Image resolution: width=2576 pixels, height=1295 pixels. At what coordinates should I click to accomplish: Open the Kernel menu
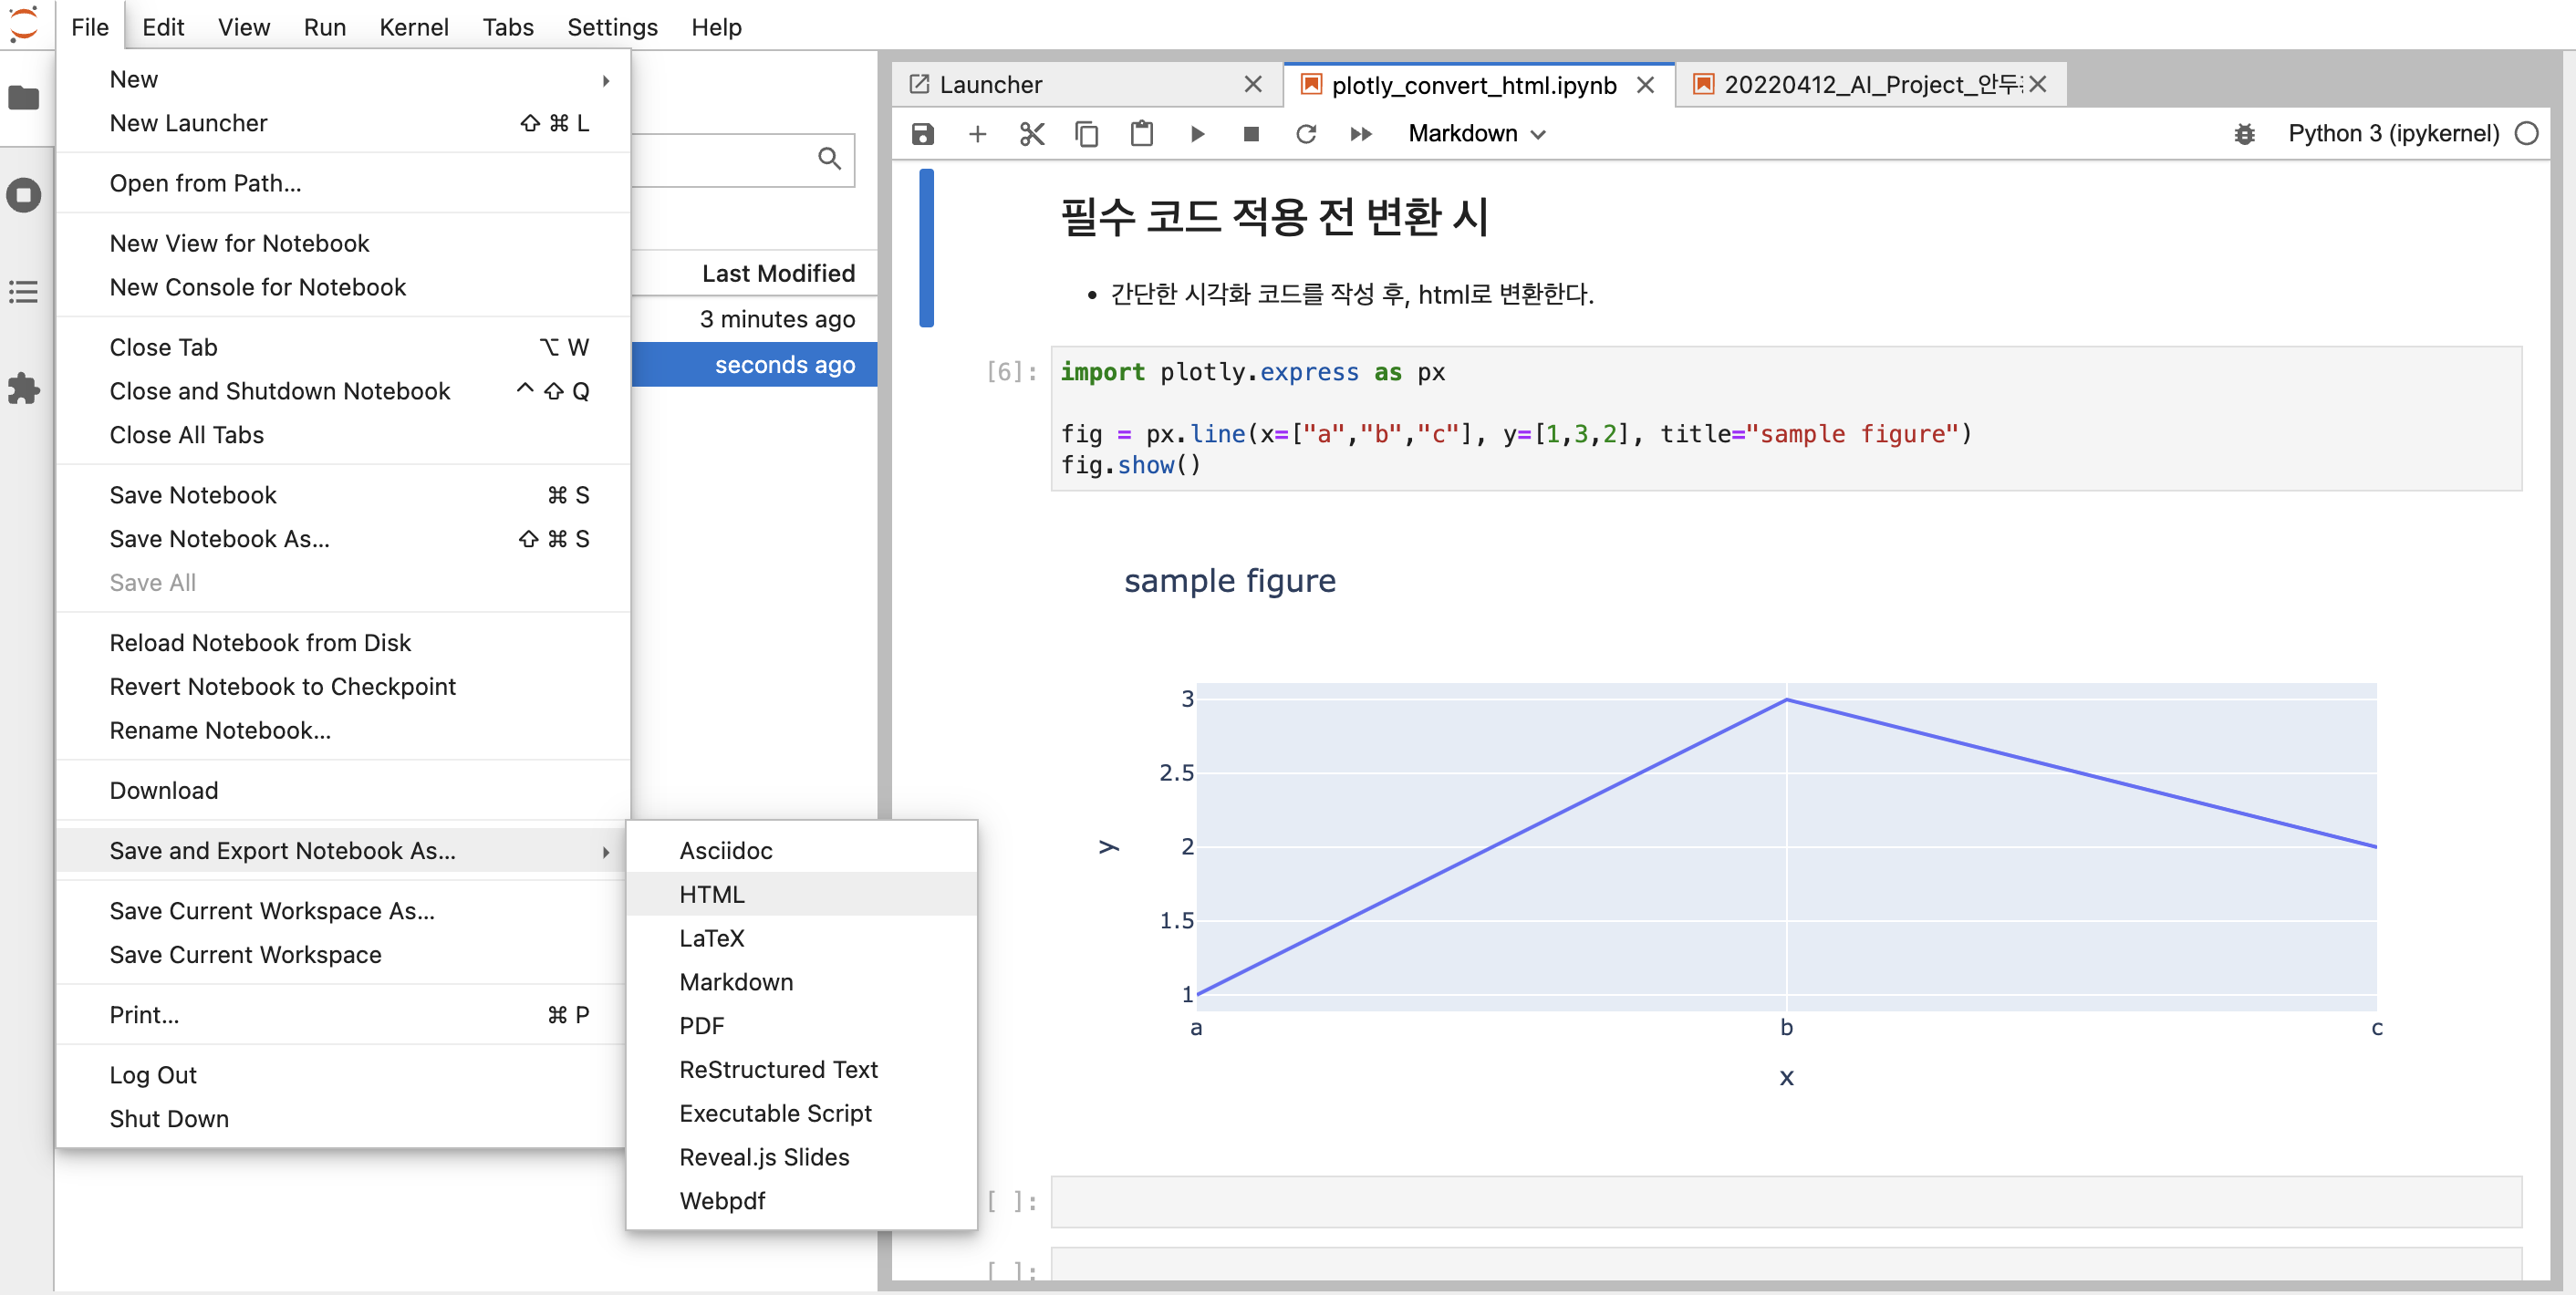pos(414,27)
